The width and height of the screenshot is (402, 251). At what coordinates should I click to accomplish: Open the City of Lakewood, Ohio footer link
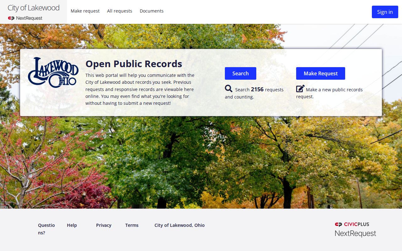click(180, 225)
